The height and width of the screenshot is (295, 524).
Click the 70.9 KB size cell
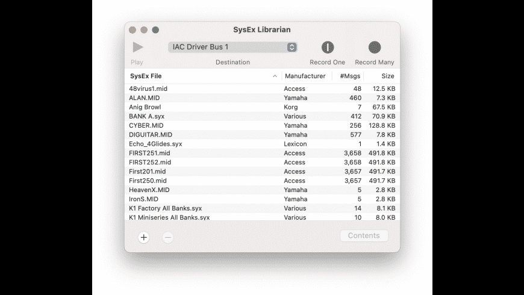pyautogui.click(x=384, y=116)
